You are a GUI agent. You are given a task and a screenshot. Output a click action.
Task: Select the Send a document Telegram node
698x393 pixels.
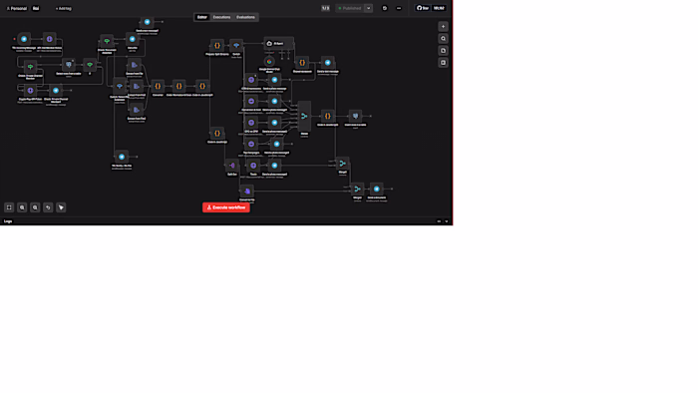point(377,190)
